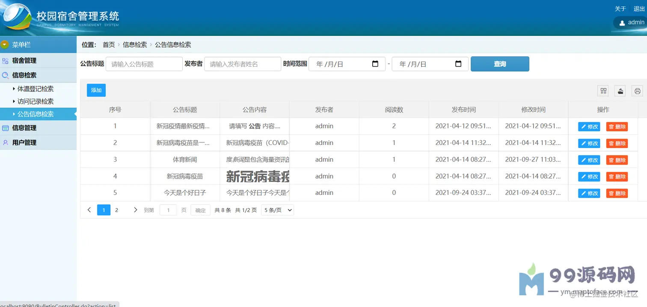
Task: Click the 发布者 column header
Action: click(324, 109)
